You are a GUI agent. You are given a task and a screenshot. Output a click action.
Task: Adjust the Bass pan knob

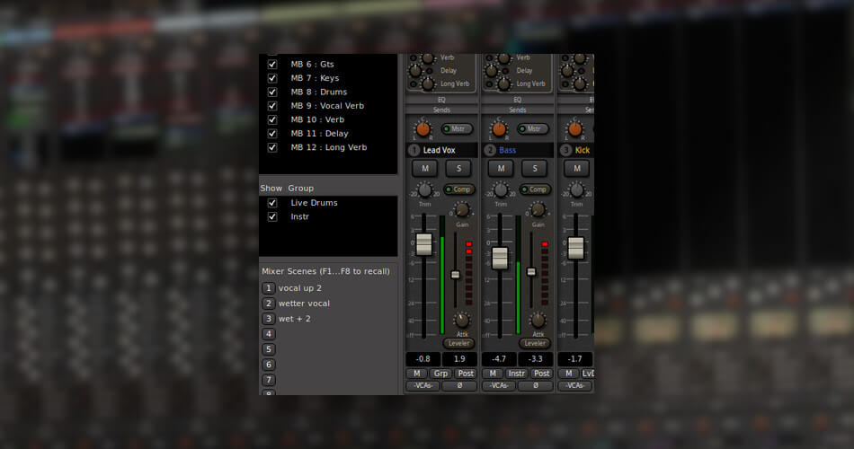(x=499, y=129)
